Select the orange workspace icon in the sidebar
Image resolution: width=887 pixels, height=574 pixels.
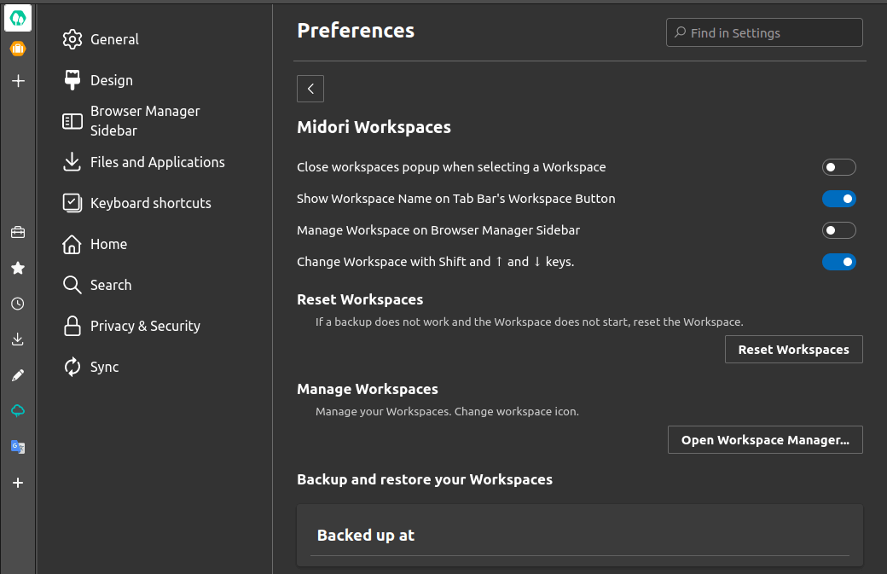click(x=18, y=49)
